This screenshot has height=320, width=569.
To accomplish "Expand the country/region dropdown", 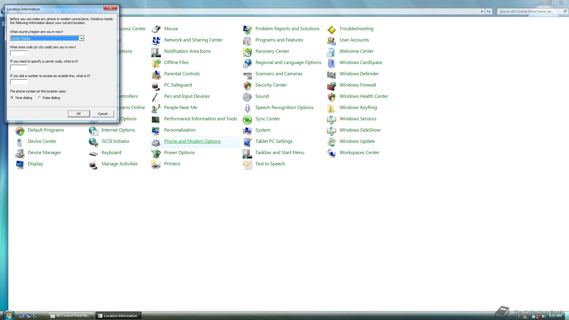I will (x=81, y=39).
